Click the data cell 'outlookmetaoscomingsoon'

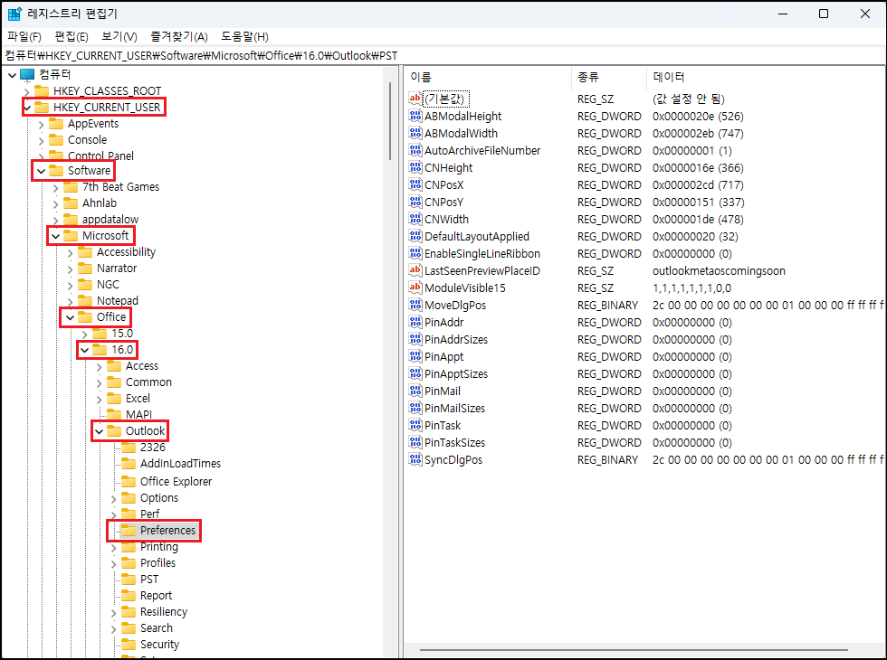click(719, 270)
